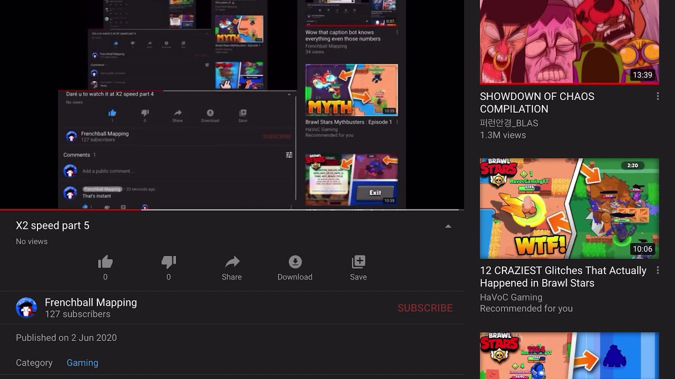Play 12 CRAZIEST Glitches thumbnail
The image size is (675, 379).
tap(570, 208)
